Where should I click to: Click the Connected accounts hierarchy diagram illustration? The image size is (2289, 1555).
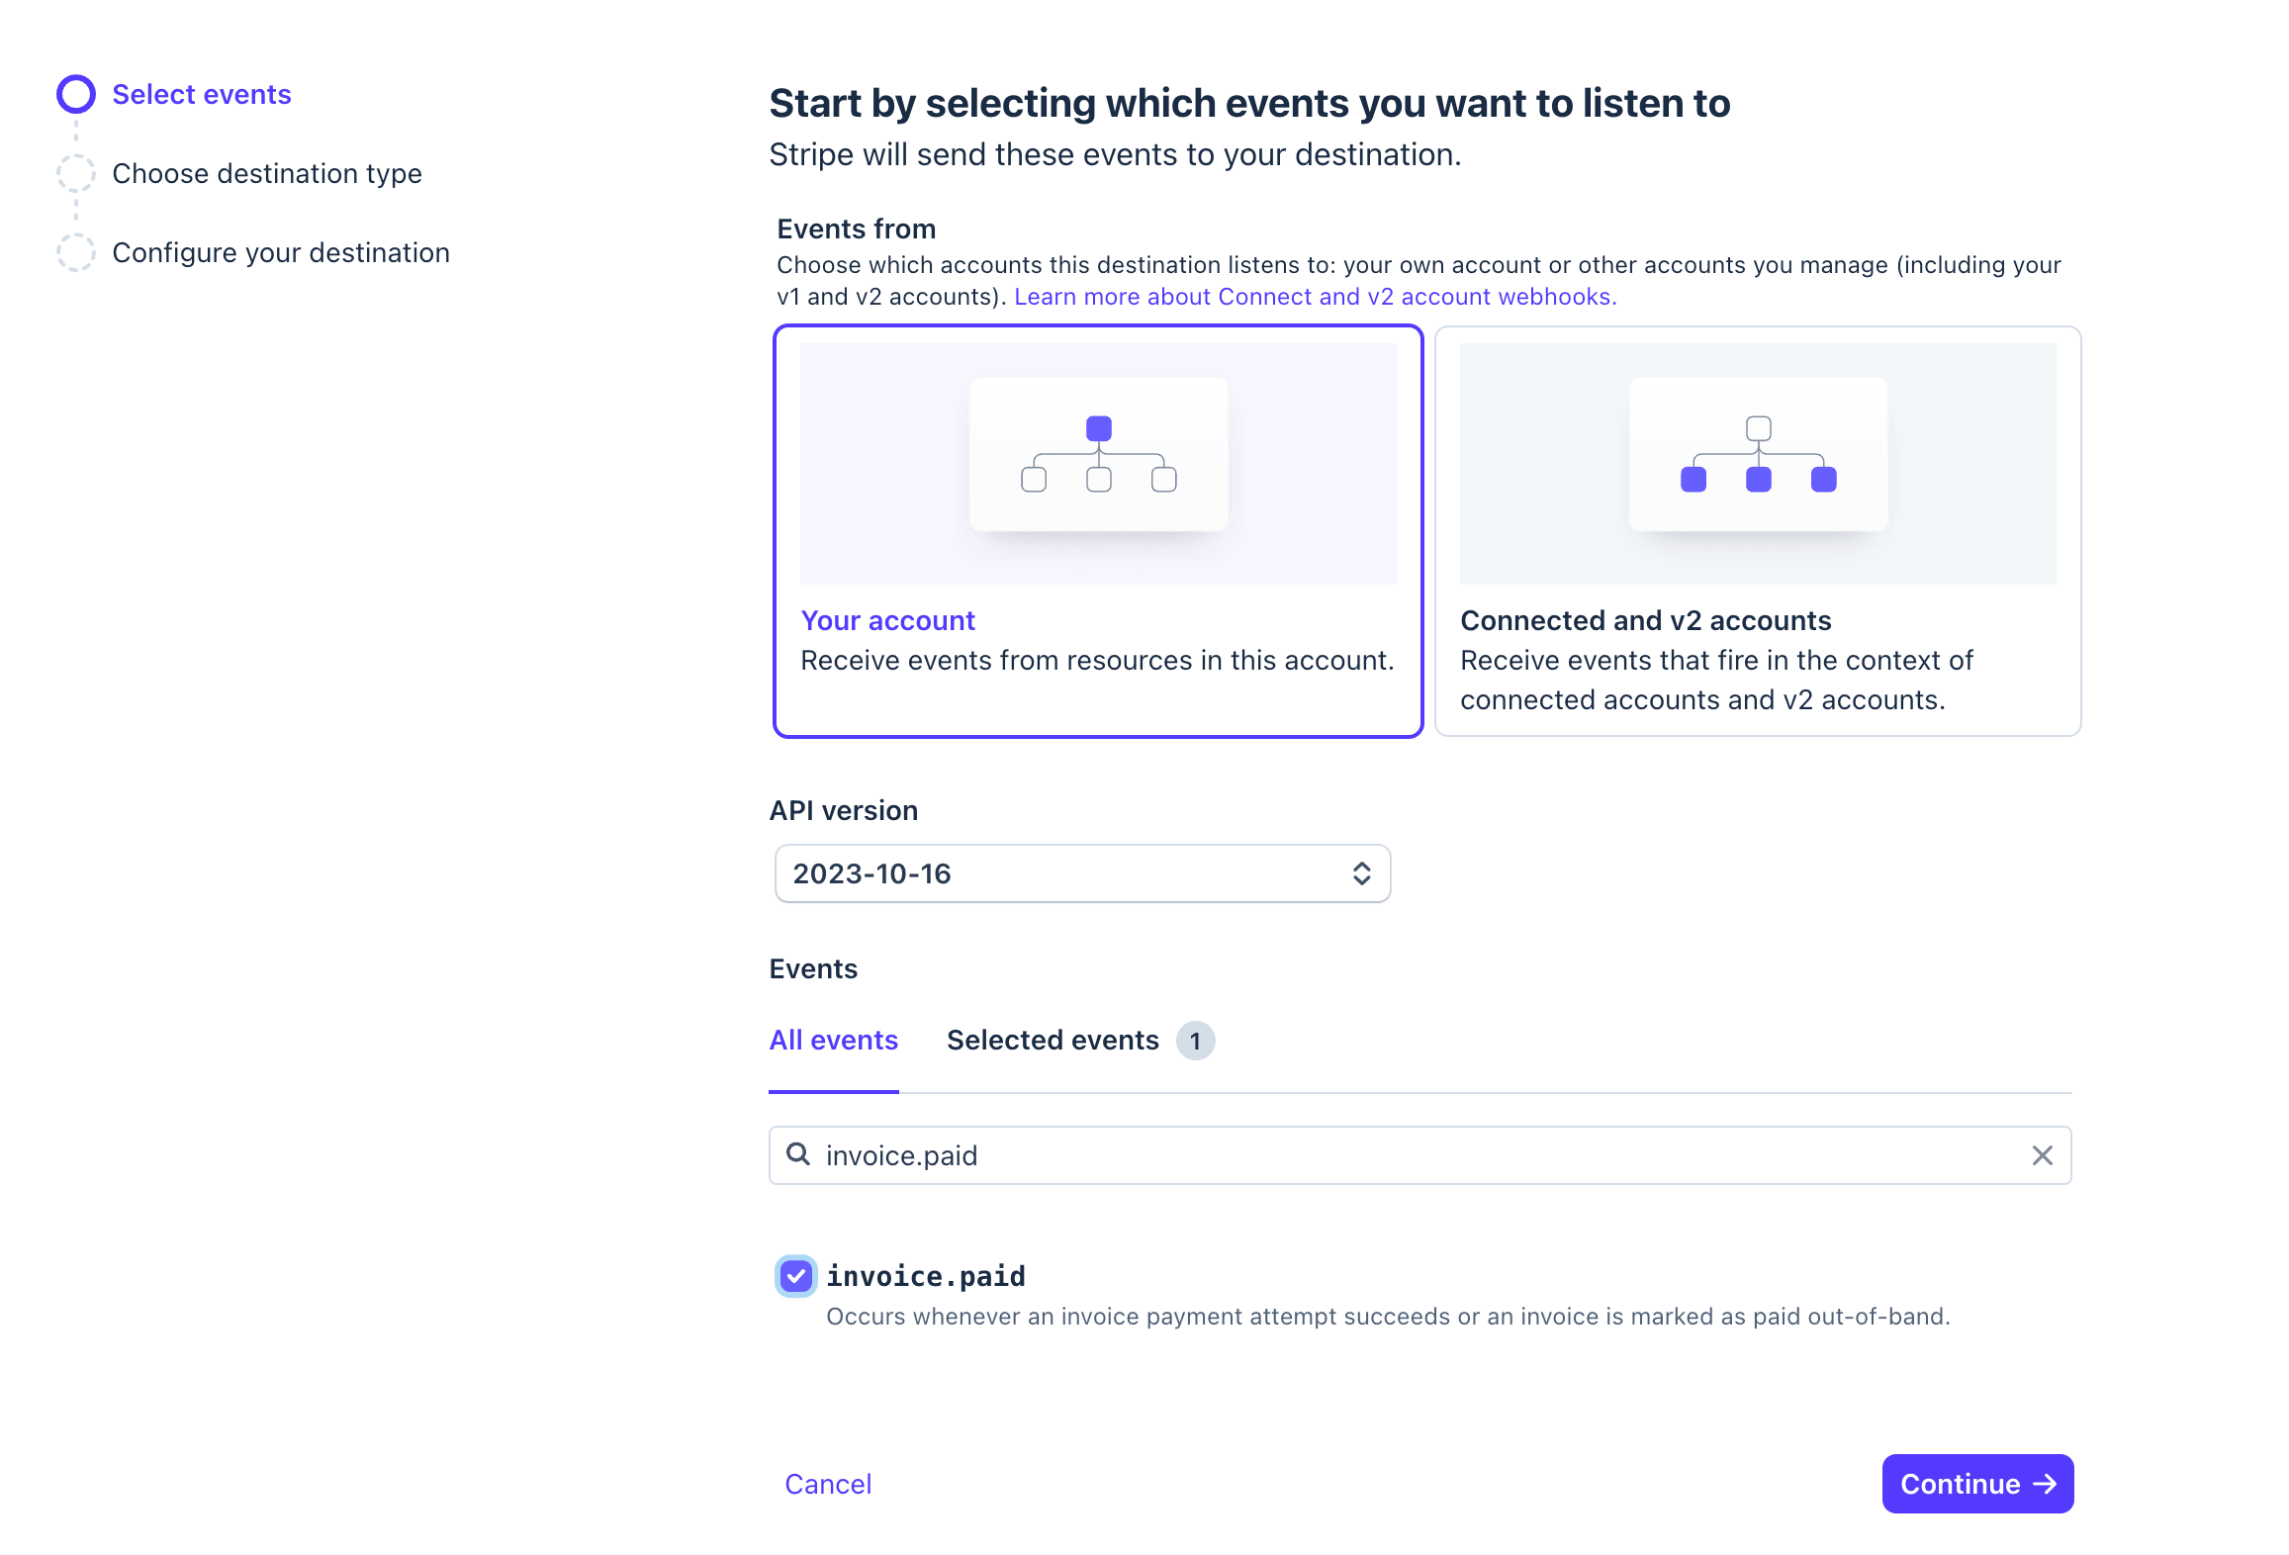[x=1758, y=454]
